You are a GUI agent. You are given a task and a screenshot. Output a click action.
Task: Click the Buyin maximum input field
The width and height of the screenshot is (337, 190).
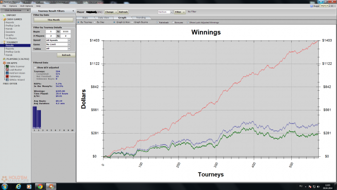(65, 32)
